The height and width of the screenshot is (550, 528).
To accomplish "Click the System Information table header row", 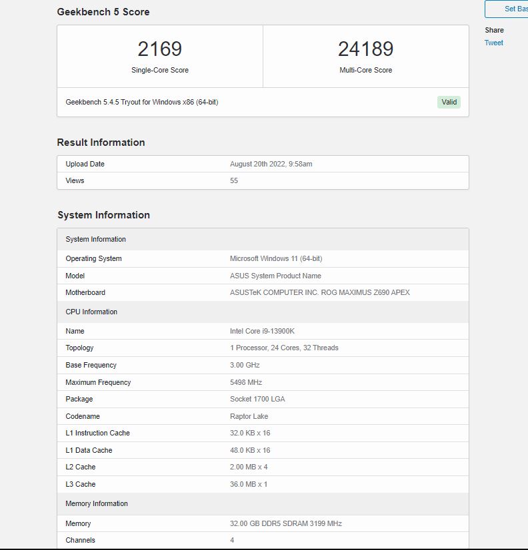I will tap(263, 239).
